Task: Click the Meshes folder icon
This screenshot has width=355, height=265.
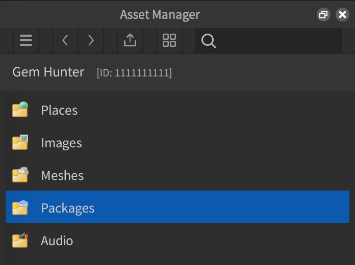Action: coord(20,175)
